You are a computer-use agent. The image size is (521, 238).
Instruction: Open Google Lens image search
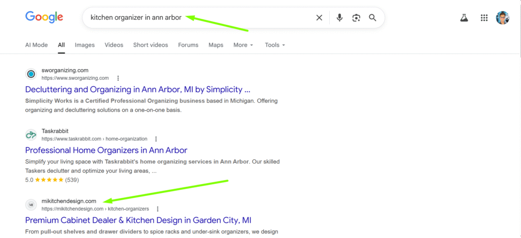[356, 18]
